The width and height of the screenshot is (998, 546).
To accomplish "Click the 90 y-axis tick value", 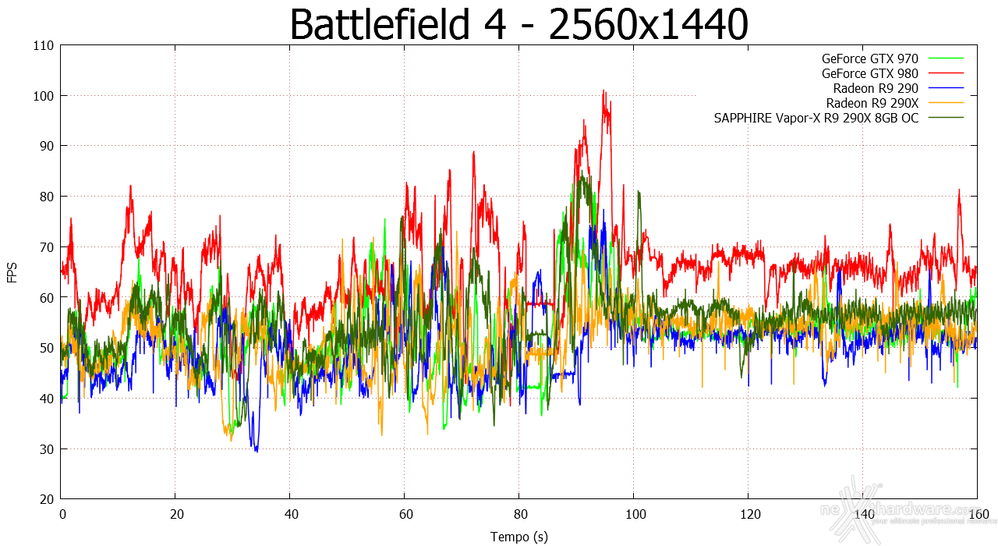I will (x=47, y=146).
